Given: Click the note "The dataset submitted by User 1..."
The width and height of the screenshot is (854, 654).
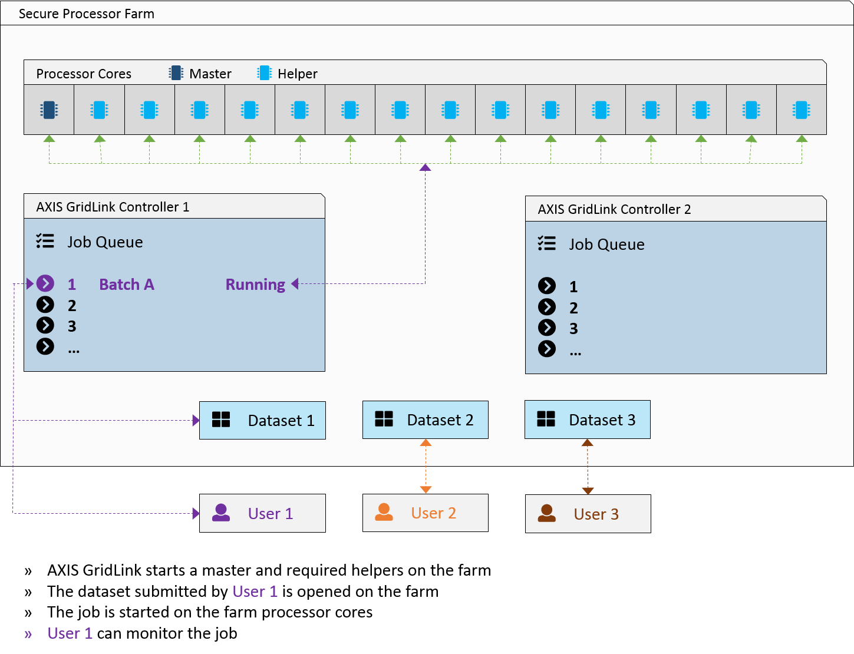Looking at the screenshot, I should (x=243, y=592).
